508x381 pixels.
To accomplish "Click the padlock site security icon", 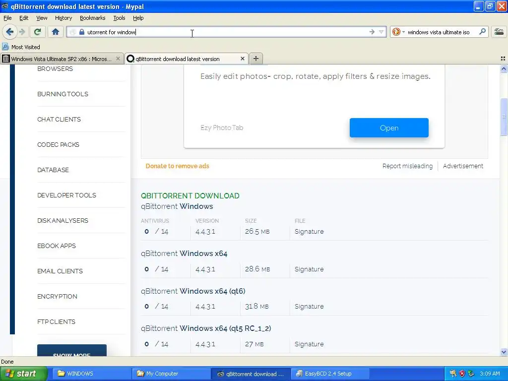I will [x=82, y=32].
